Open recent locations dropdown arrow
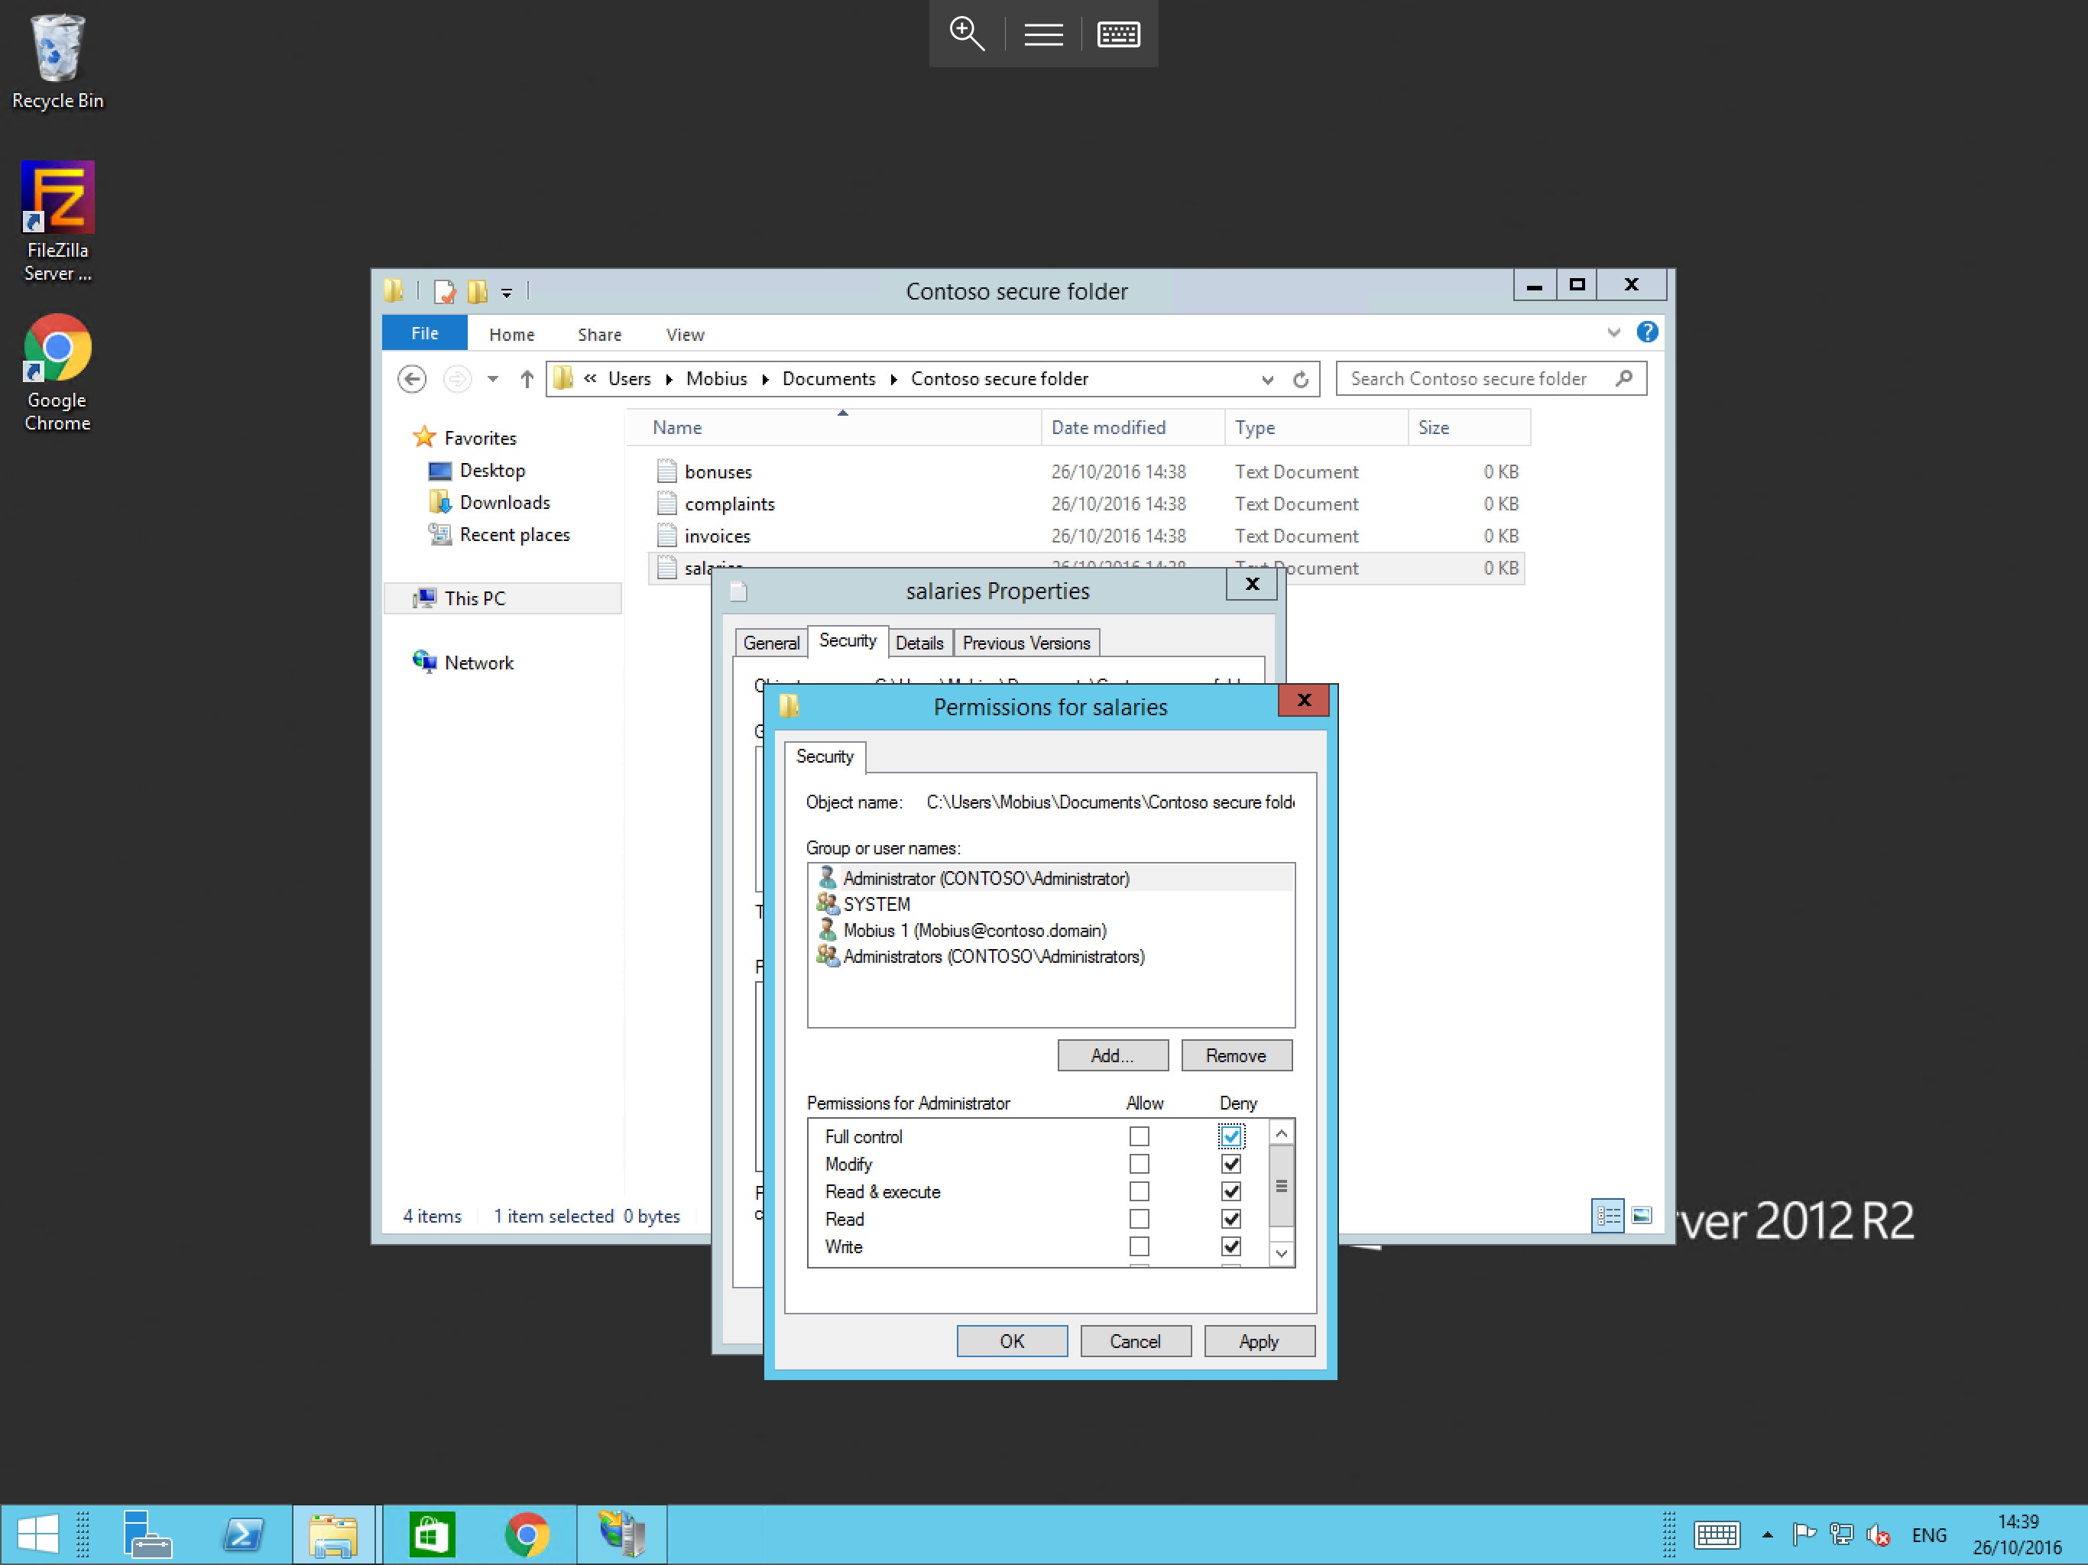The image size is (2088, 1565). (x=491, y=380)
